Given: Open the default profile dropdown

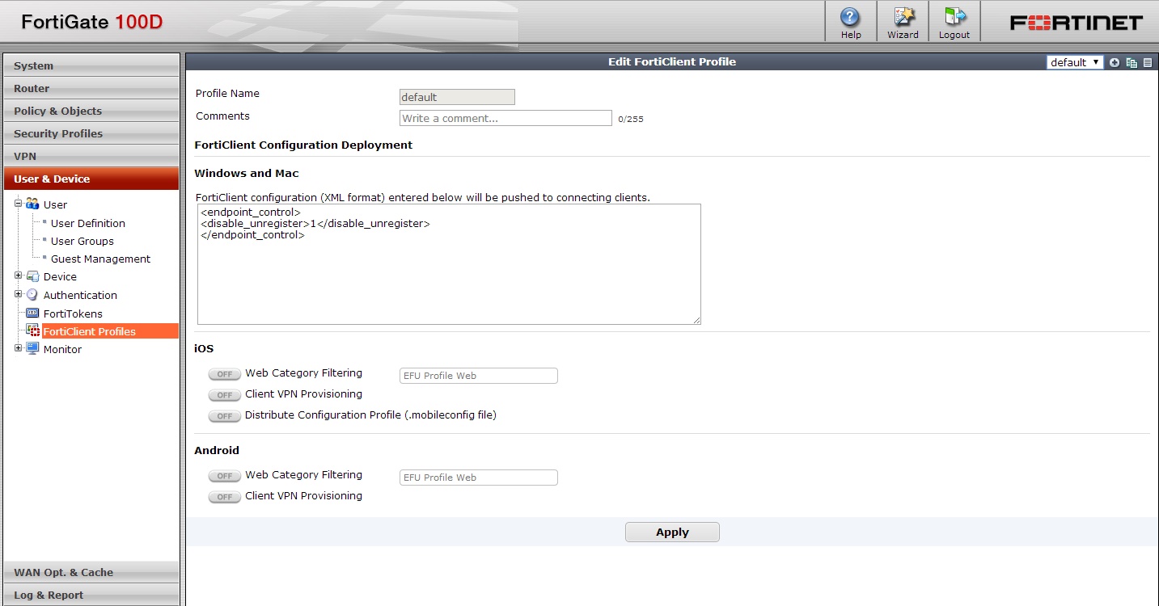Looking at the screenshot, I should 1075,62.
